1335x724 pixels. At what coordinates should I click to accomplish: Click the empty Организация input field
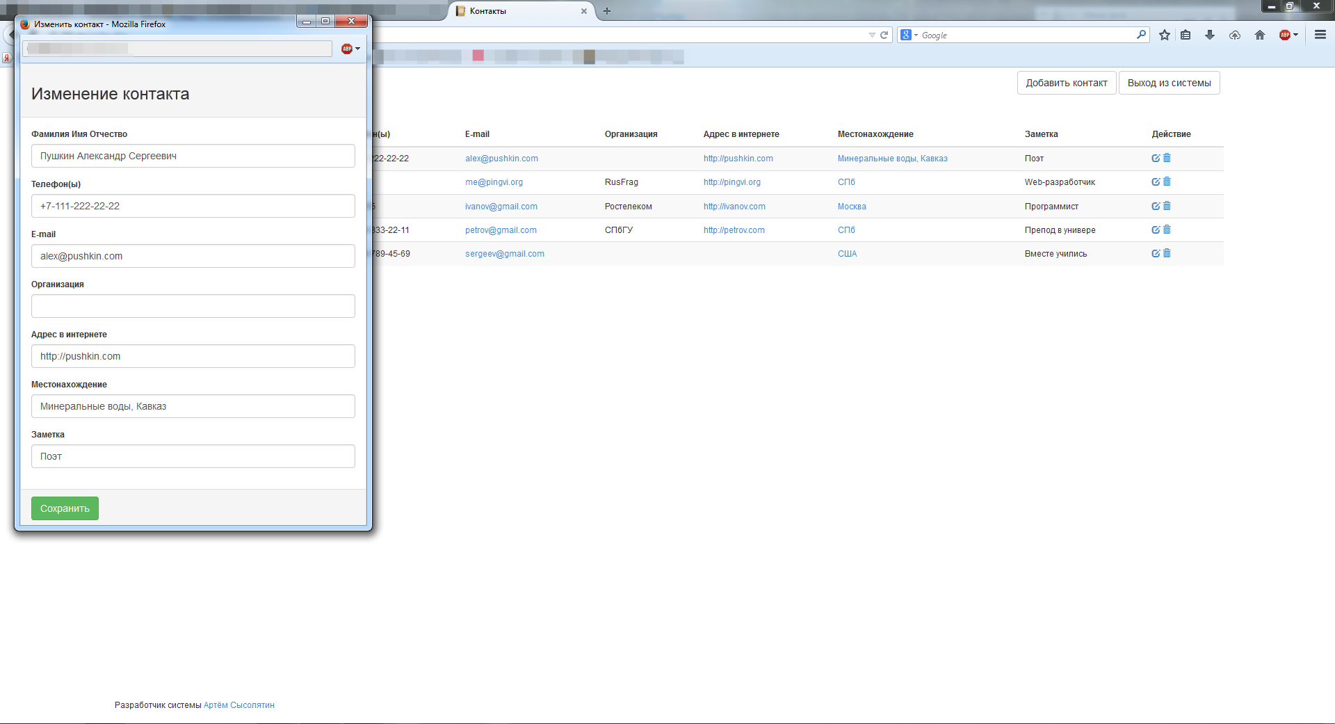pos(193,306)
